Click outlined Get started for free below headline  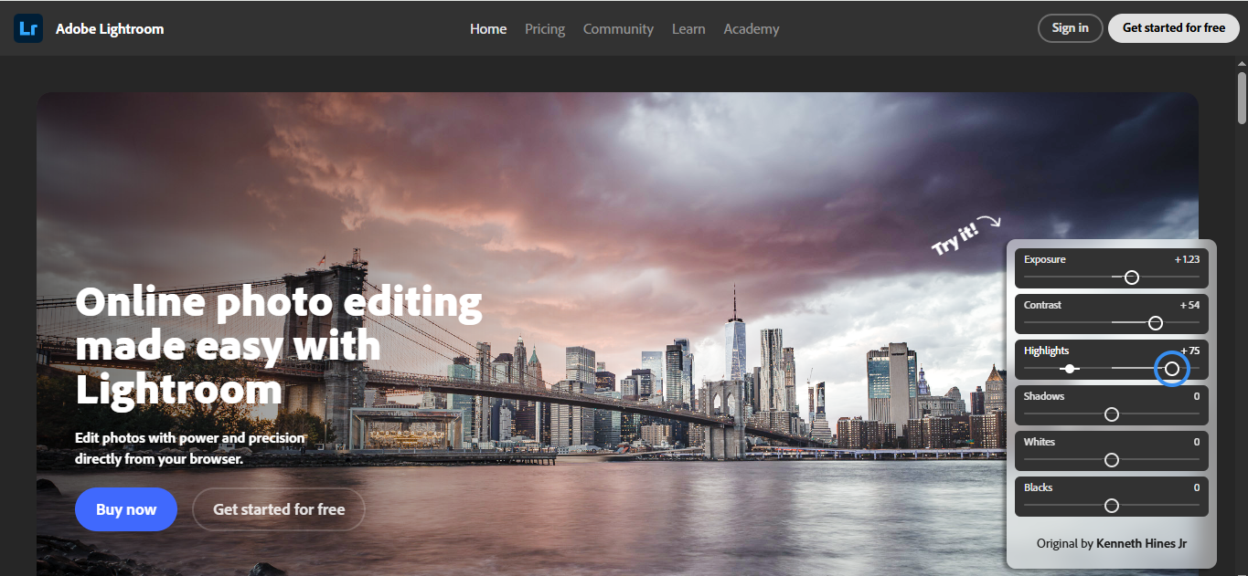(x=279, y=509)
